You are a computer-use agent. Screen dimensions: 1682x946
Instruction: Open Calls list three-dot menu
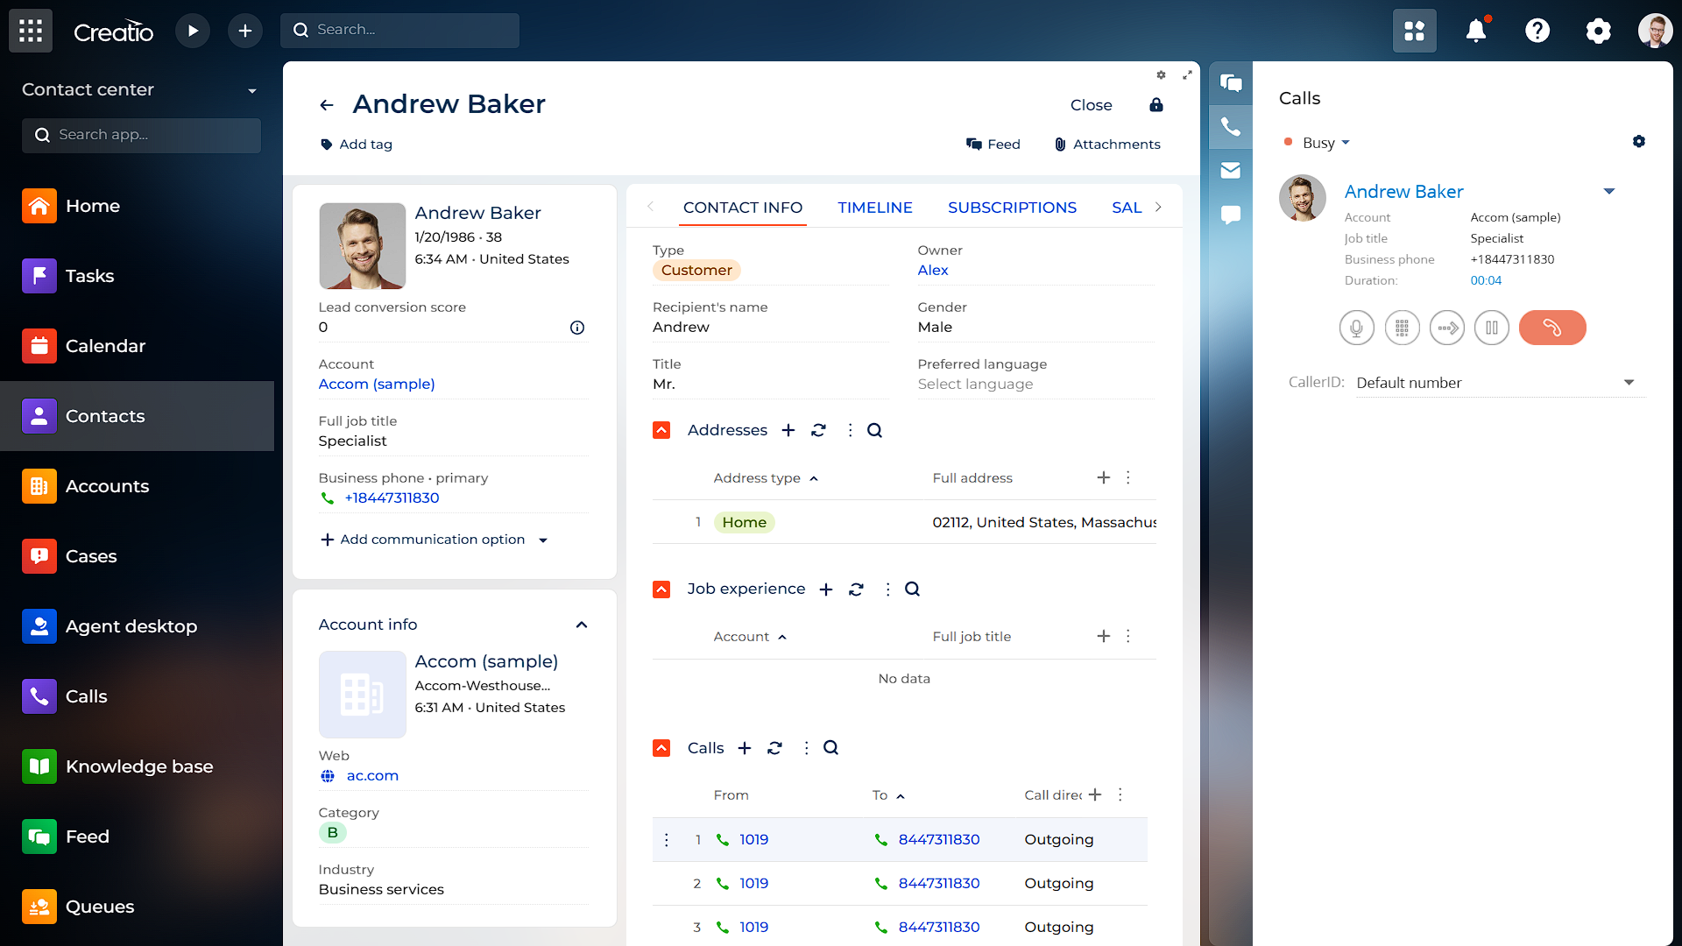click(806, 748)
